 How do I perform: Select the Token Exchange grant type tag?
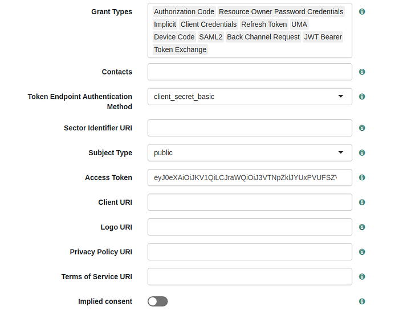pyautogui.click(x=180, y=49)
